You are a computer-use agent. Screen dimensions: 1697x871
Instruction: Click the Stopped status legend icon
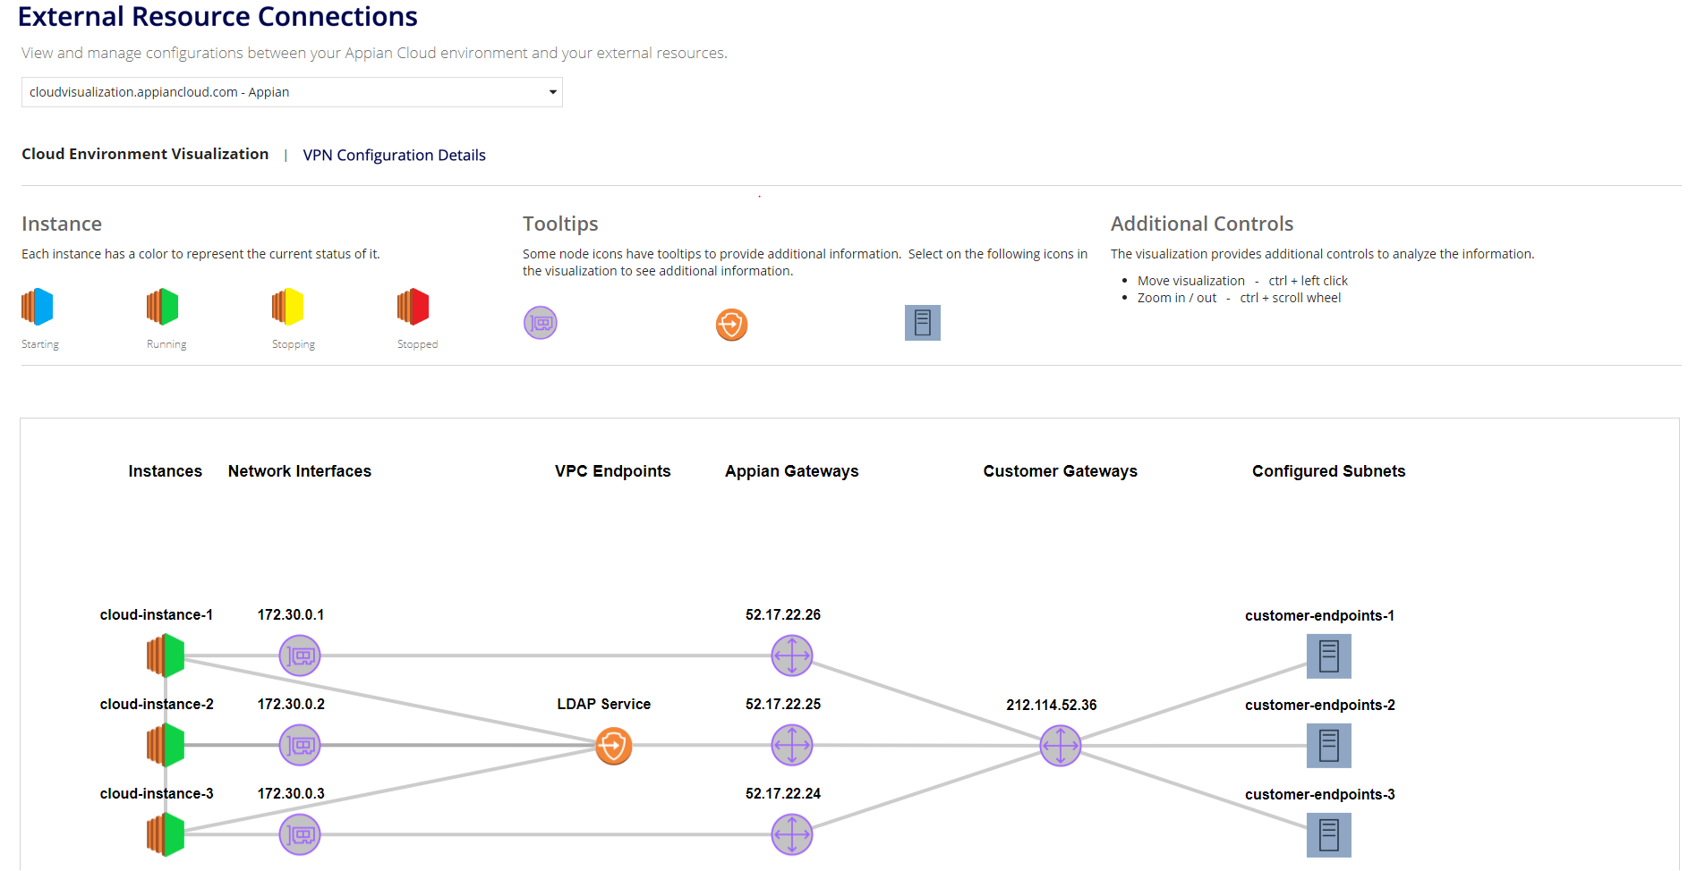pos(414,307)
